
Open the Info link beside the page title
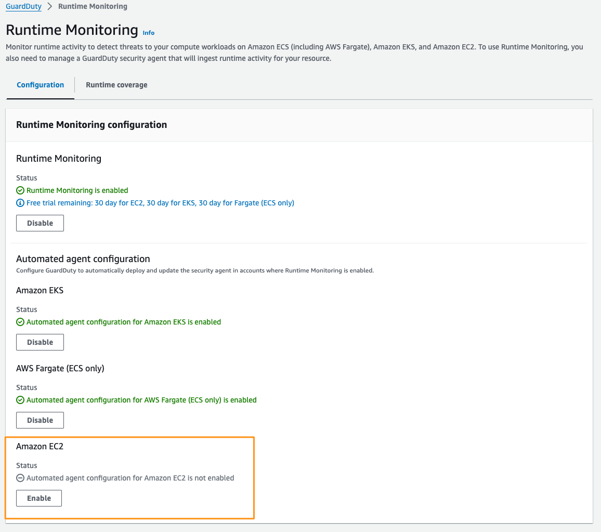click(x=148, y=32)
